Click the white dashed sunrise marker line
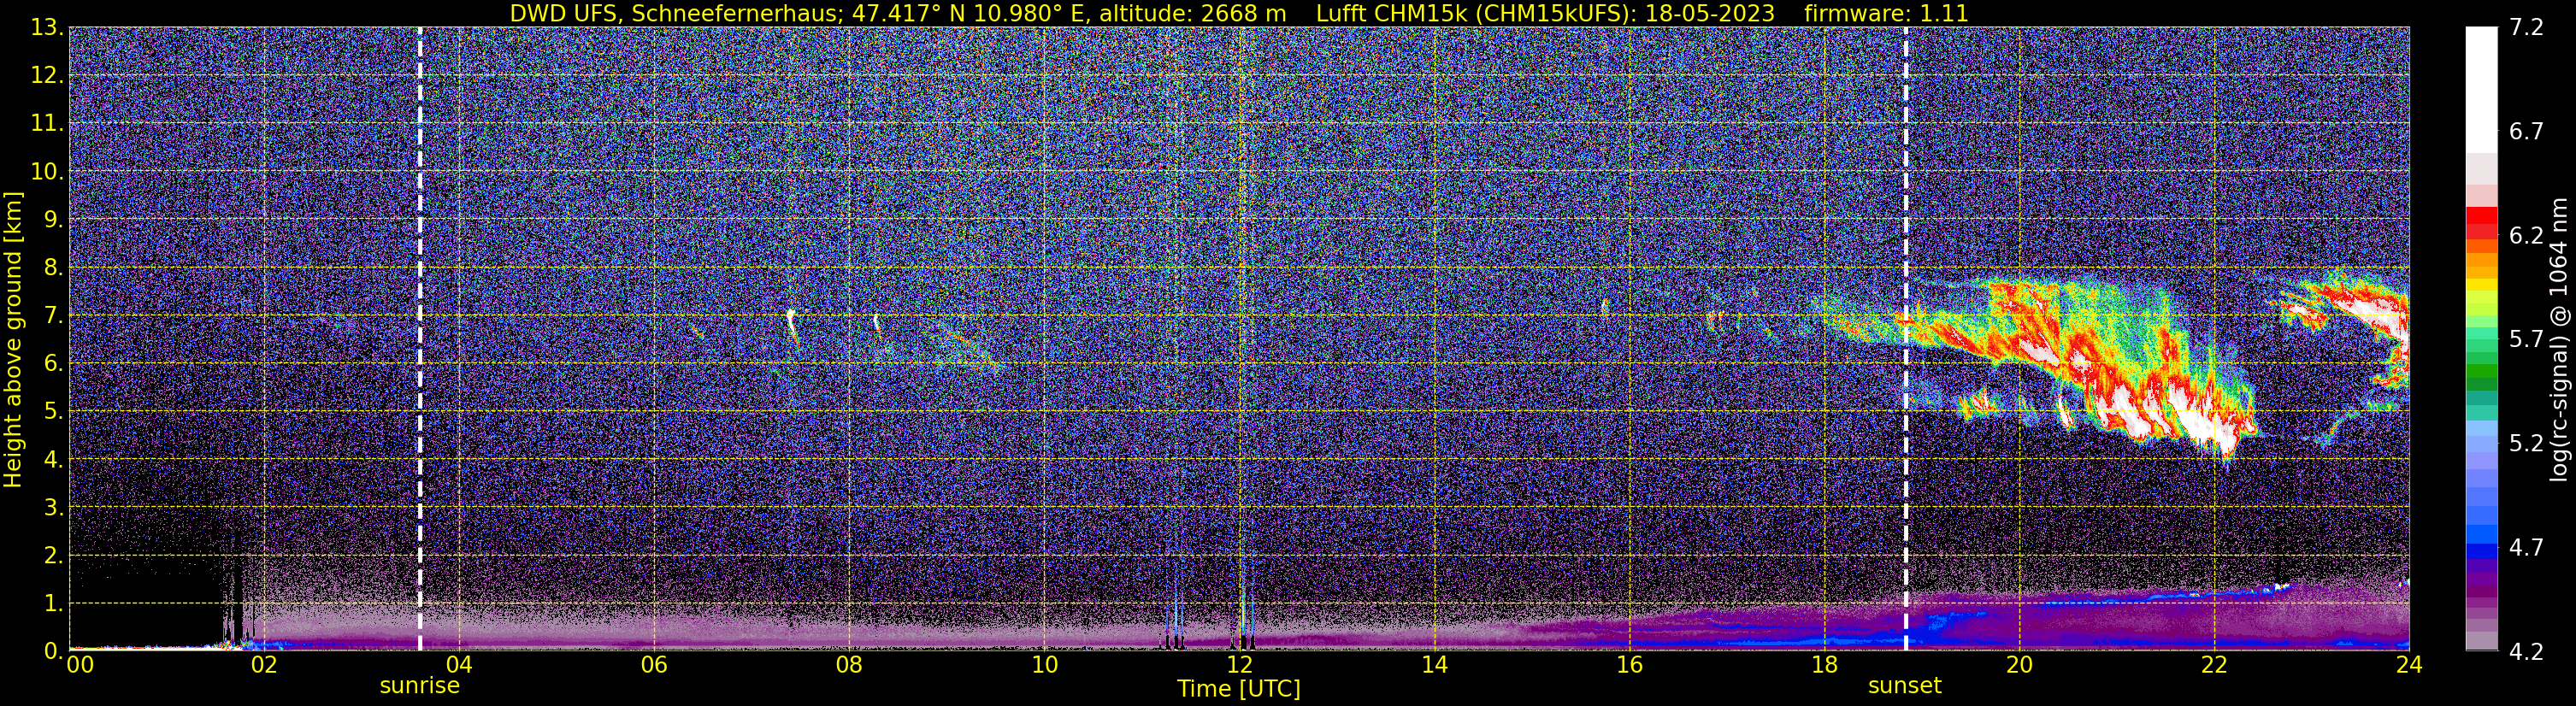The image size is (2576, 706). click(419, 339)
